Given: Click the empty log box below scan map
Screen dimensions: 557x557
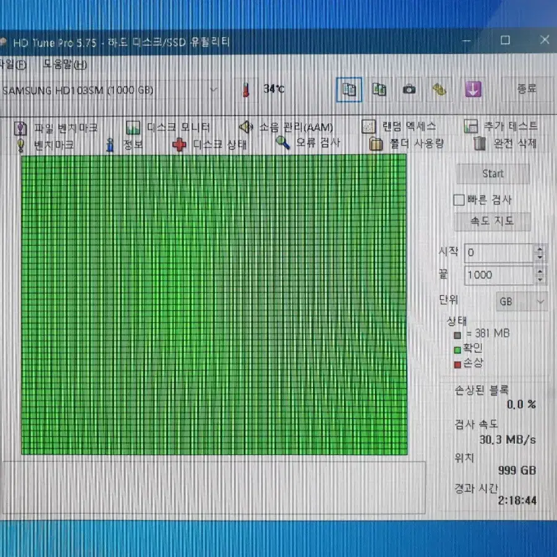Looking at the screenshot, I should click(214, 488).
